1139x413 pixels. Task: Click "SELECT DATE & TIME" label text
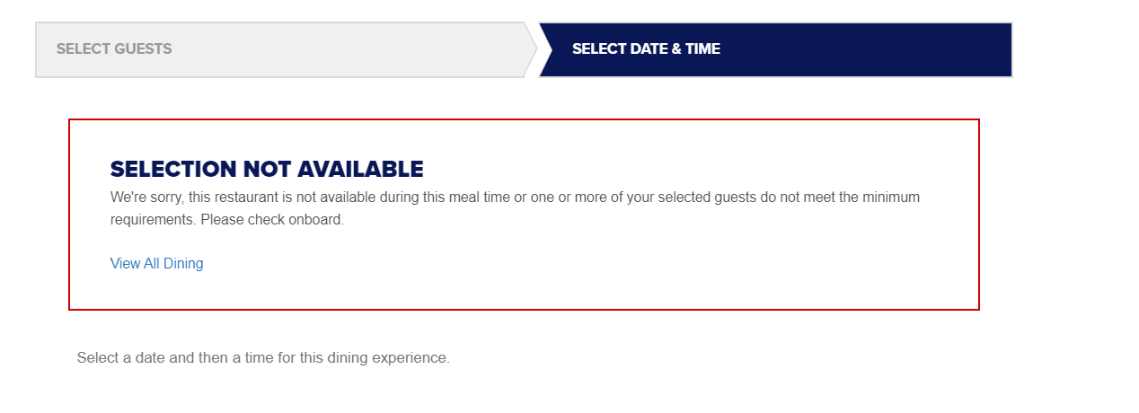tap(646, 48)
